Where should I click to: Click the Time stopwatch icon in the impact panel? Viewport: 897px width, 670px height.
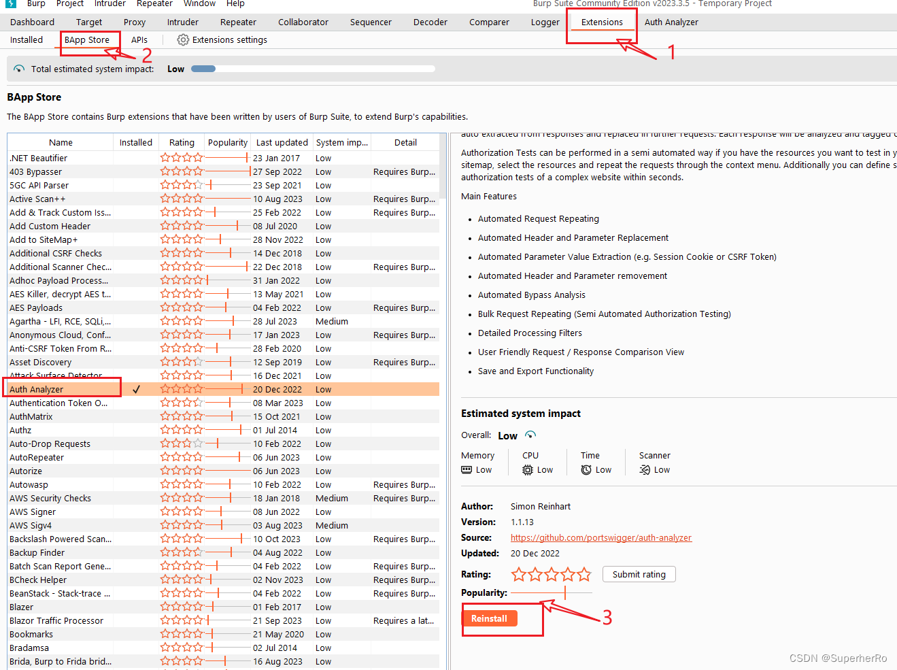[x=585, y=469]
